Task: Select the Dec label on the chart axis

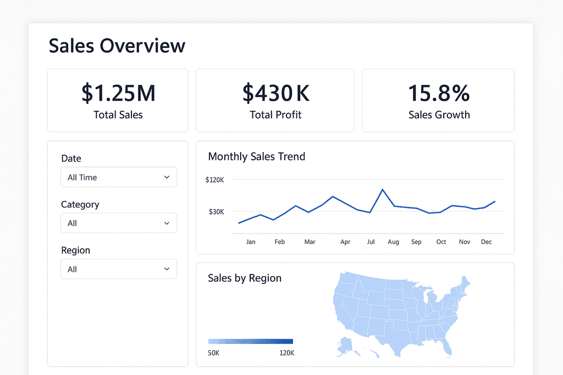Action: point(486,242)
